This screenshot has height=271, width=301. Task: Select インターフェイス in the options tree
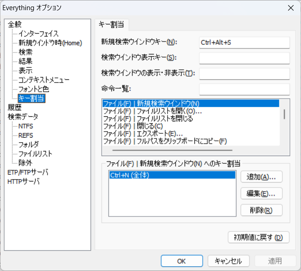tap(38, 34)
